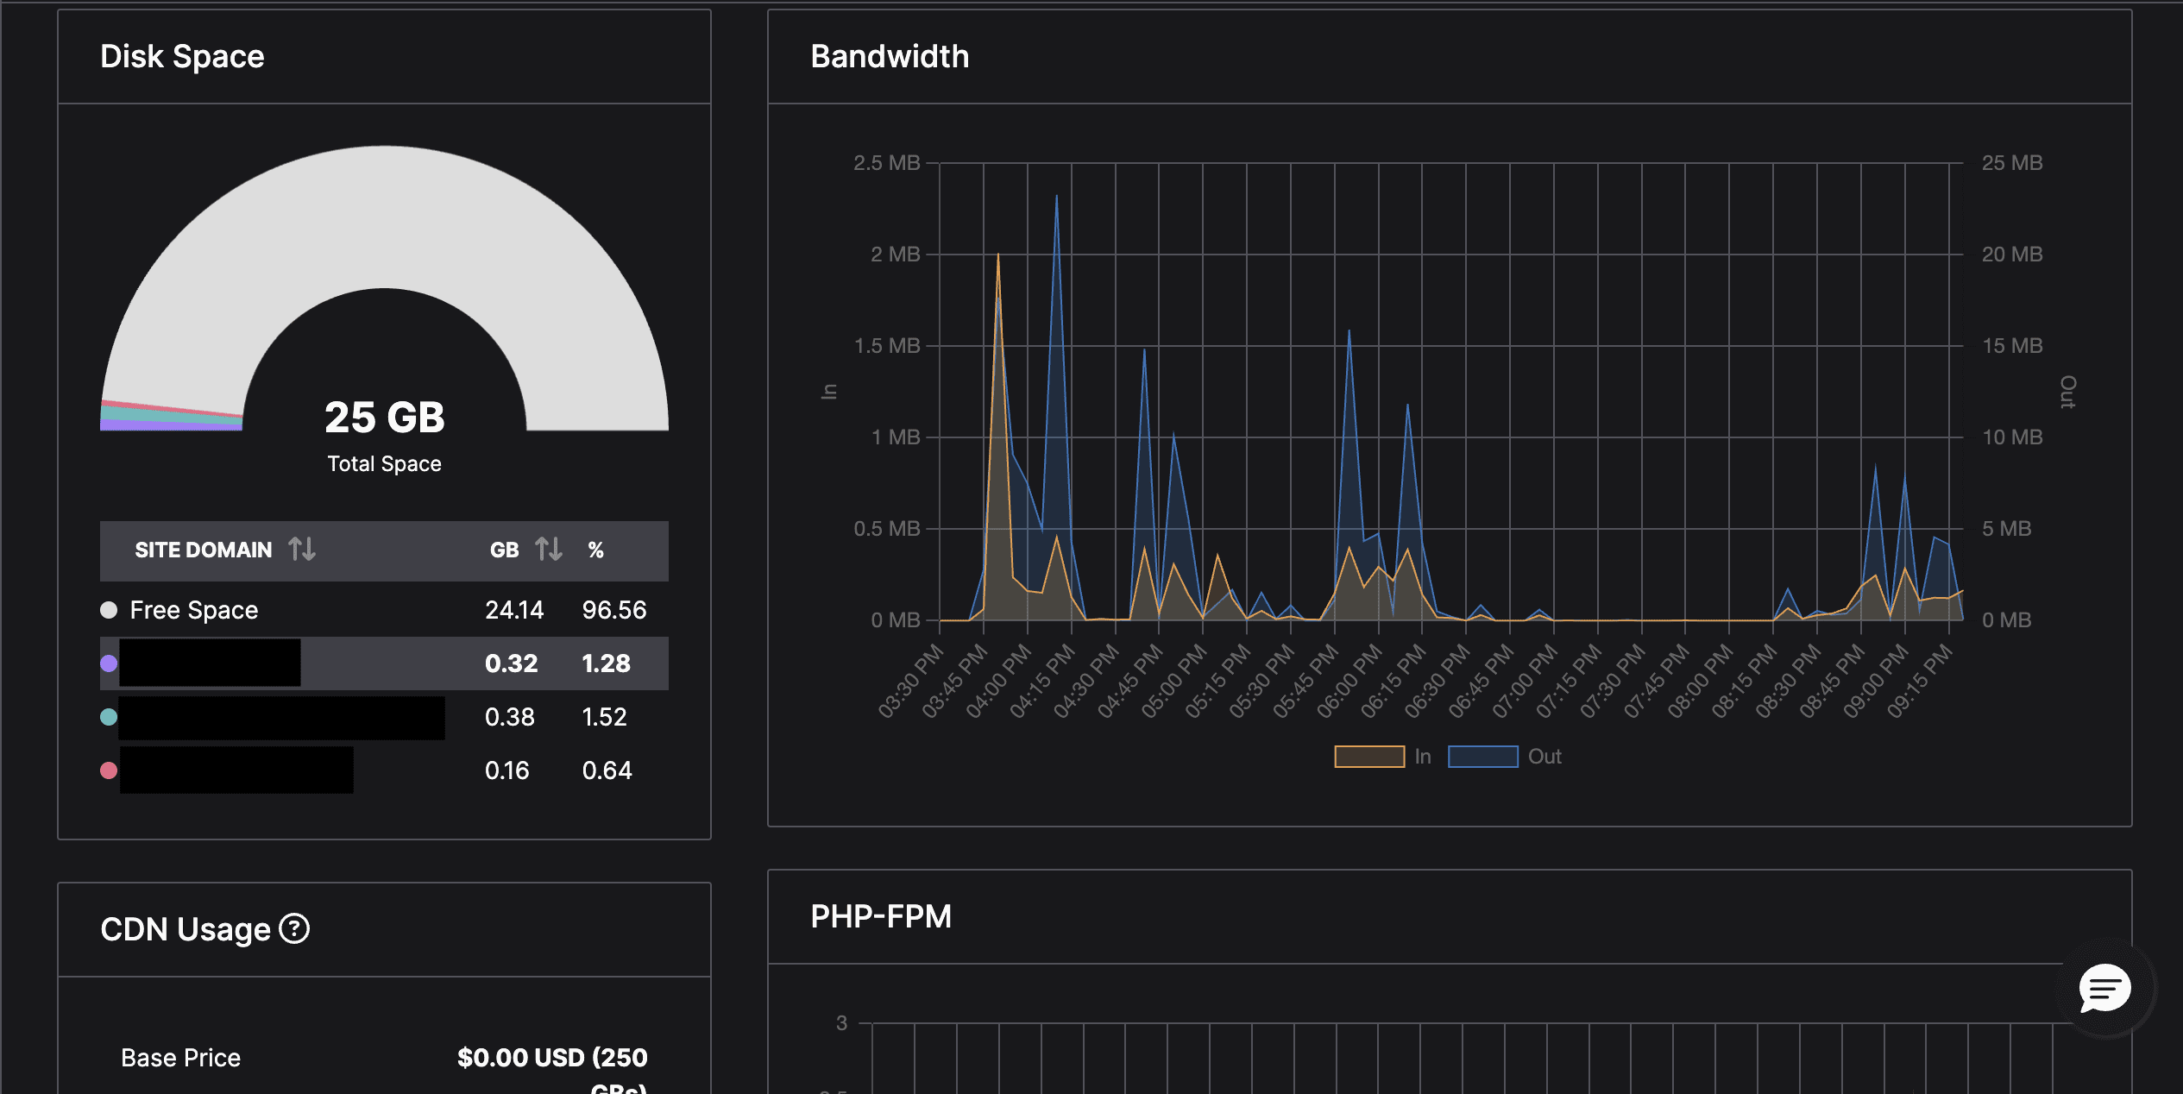Click the Free Space gray dot
Viewport: 2183px width, 1094px height.
(x=109, y=610)
